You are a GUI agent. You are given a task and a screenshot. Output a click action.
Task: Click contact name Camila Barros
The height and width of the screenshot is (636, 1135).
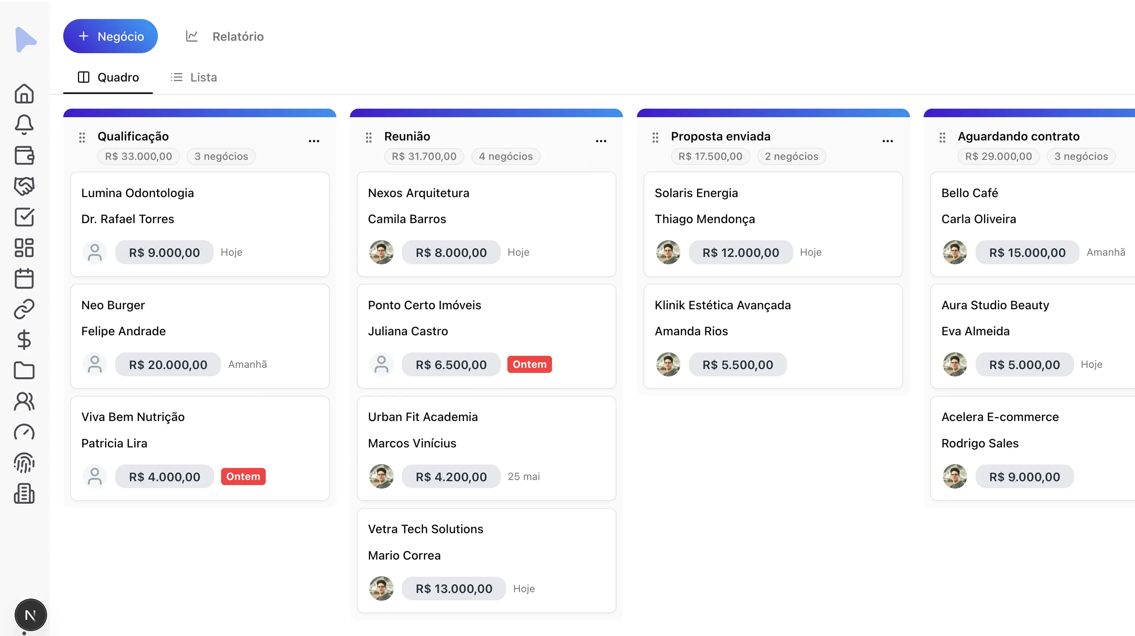[407, 219]
